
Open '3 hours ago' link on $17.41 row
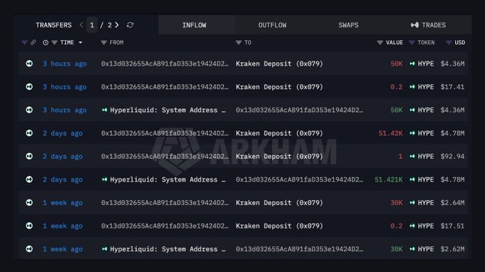tap(65, 87)
